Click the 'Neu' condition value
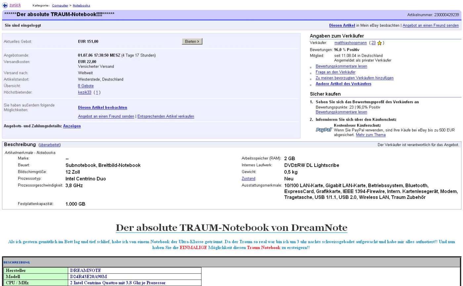463x286 pixels. coord(289,179)
